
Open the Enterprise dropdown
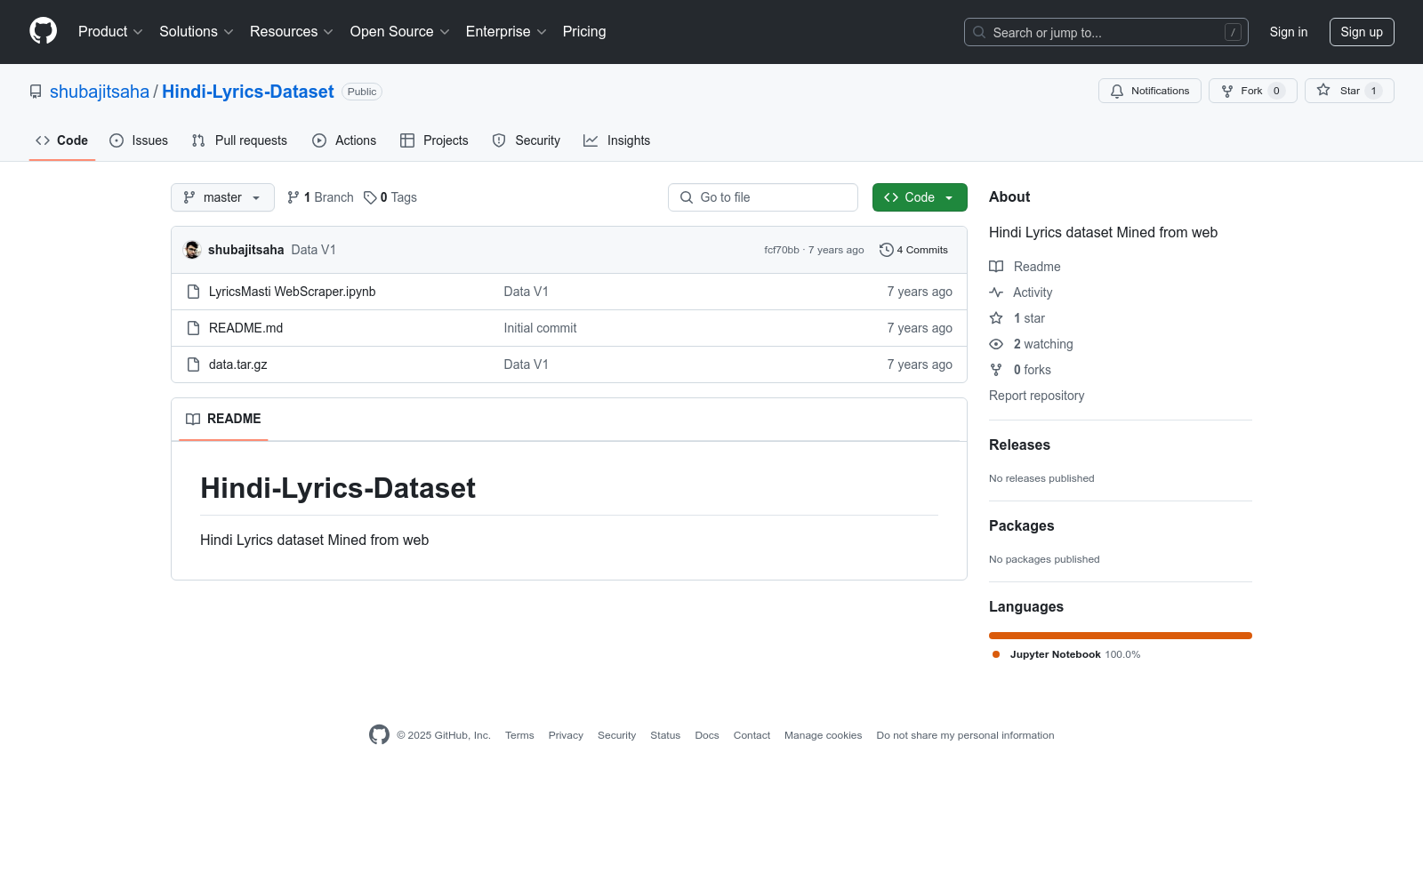pos(506,32)
